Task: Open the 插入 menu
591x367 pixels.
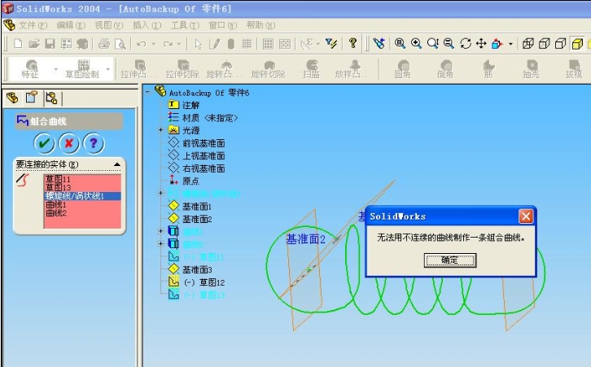Action: (147, 25)
